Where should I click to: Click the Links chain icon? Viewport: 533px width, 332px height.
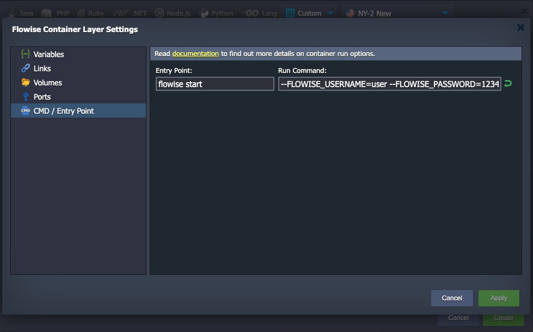click(26, 68)
